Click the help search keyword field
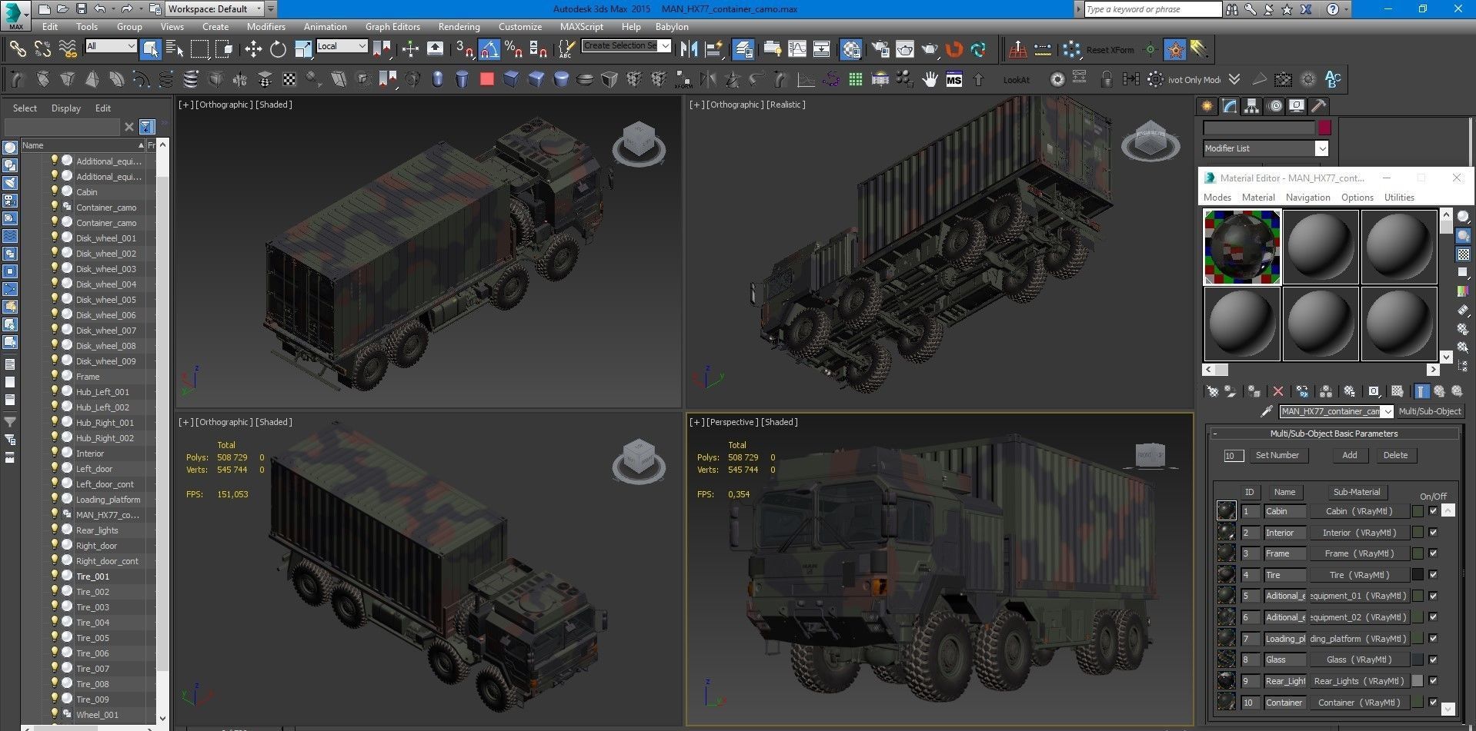 point(1152,9)
